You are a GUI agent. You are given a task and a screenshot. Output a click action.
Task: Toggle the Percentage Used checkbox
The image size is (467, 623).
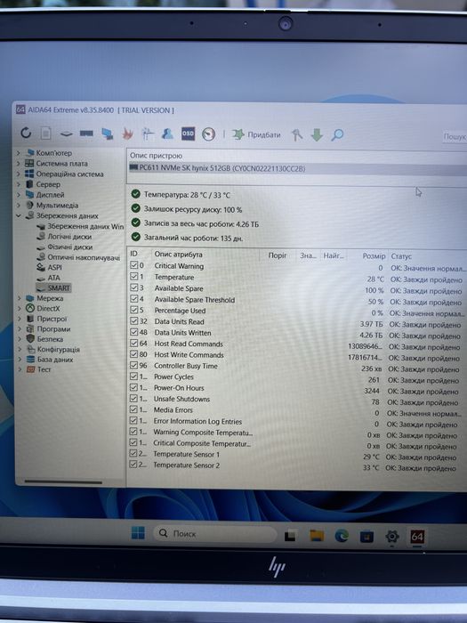[x=133, y=310]
